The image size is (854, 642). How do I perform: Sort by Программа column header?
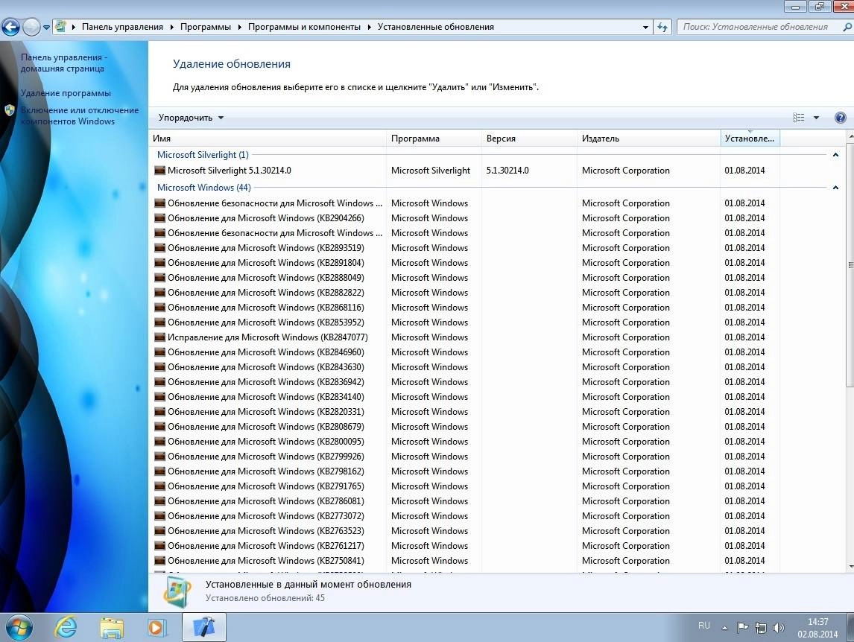point(434,139)
